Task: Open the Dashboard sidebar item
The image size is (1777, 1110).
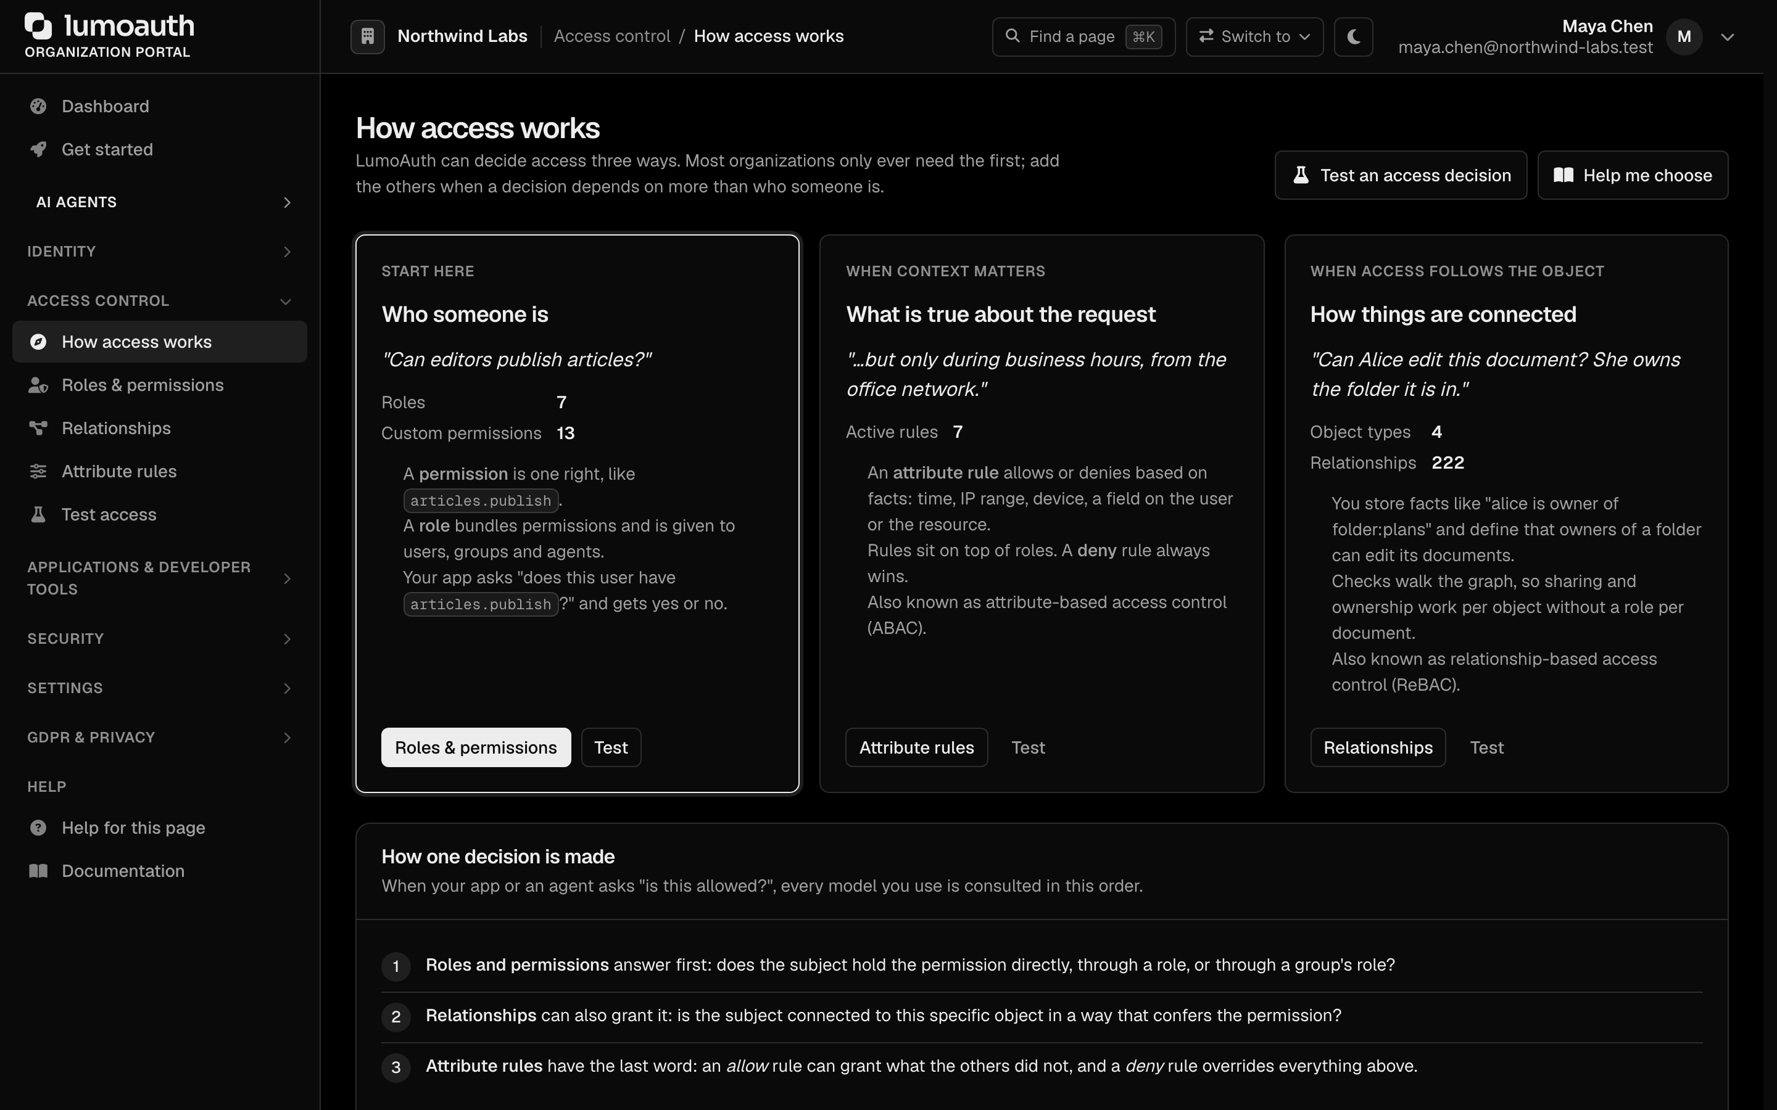Action: tap(159, 107)
